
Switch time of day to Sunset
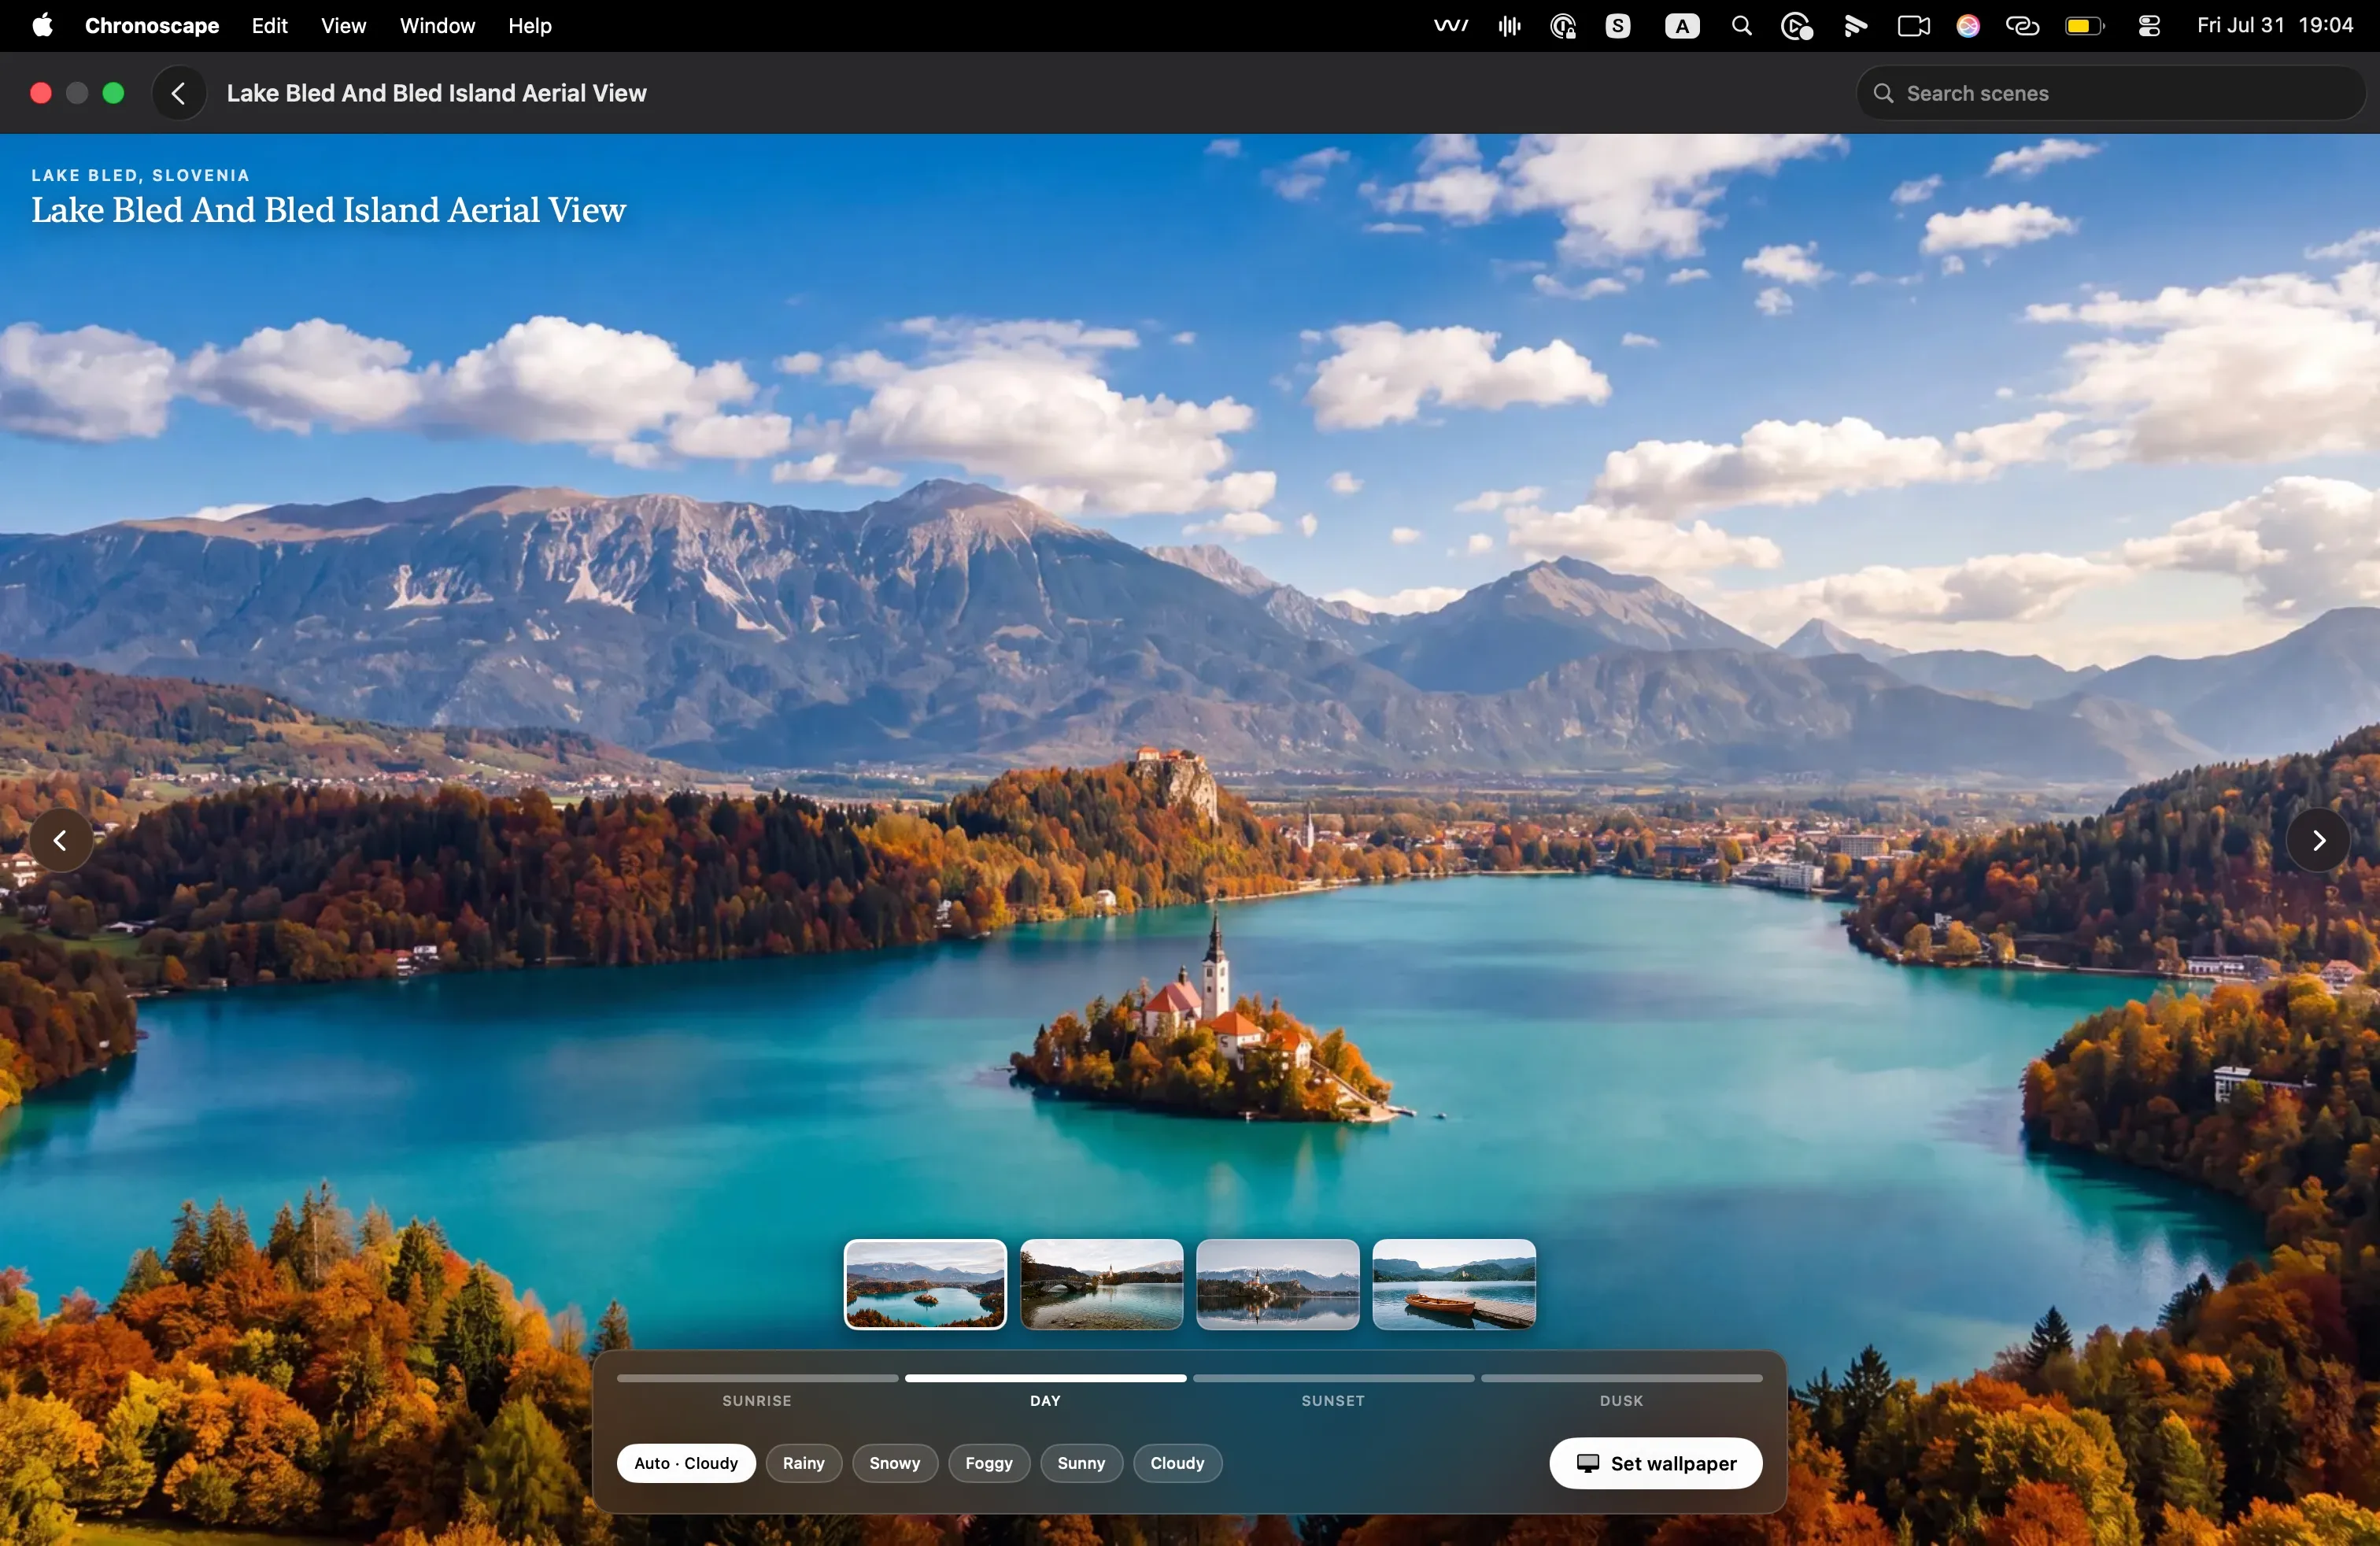click(1333, 1390)
